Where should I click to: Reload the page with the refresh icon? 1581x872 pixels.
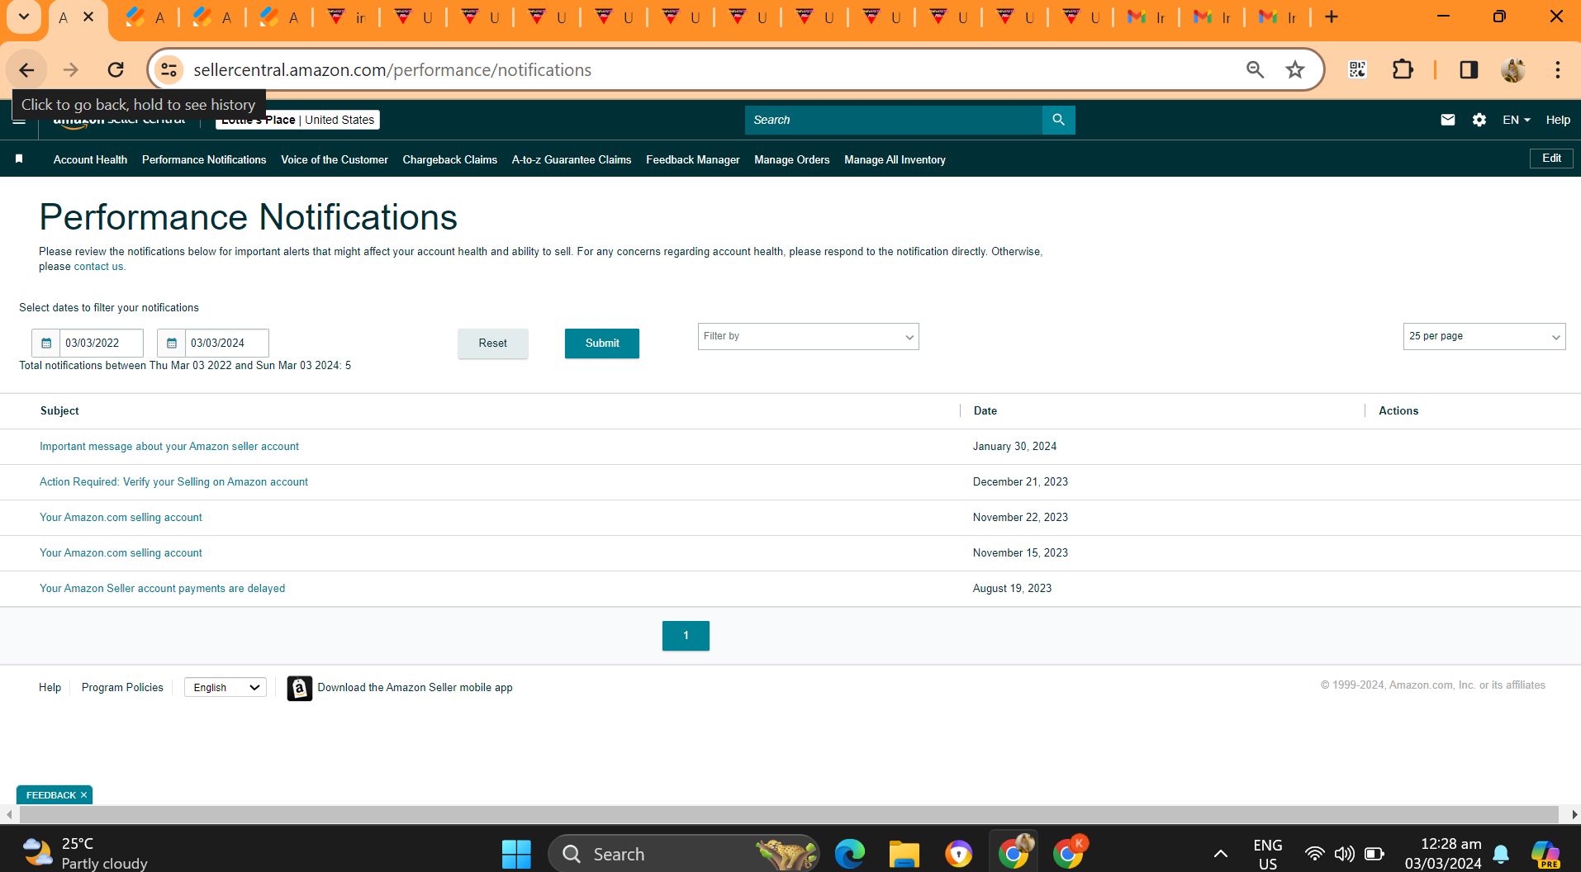116,70
